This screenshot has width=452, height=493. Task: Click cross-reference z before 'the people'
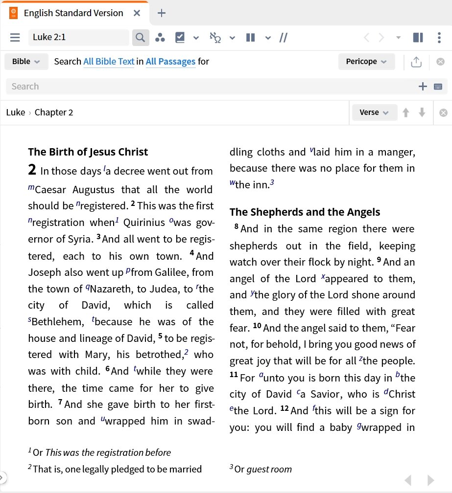(x=361, y=359)
